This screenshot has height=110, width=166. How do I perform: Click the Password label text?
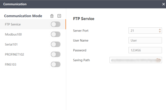79,50
